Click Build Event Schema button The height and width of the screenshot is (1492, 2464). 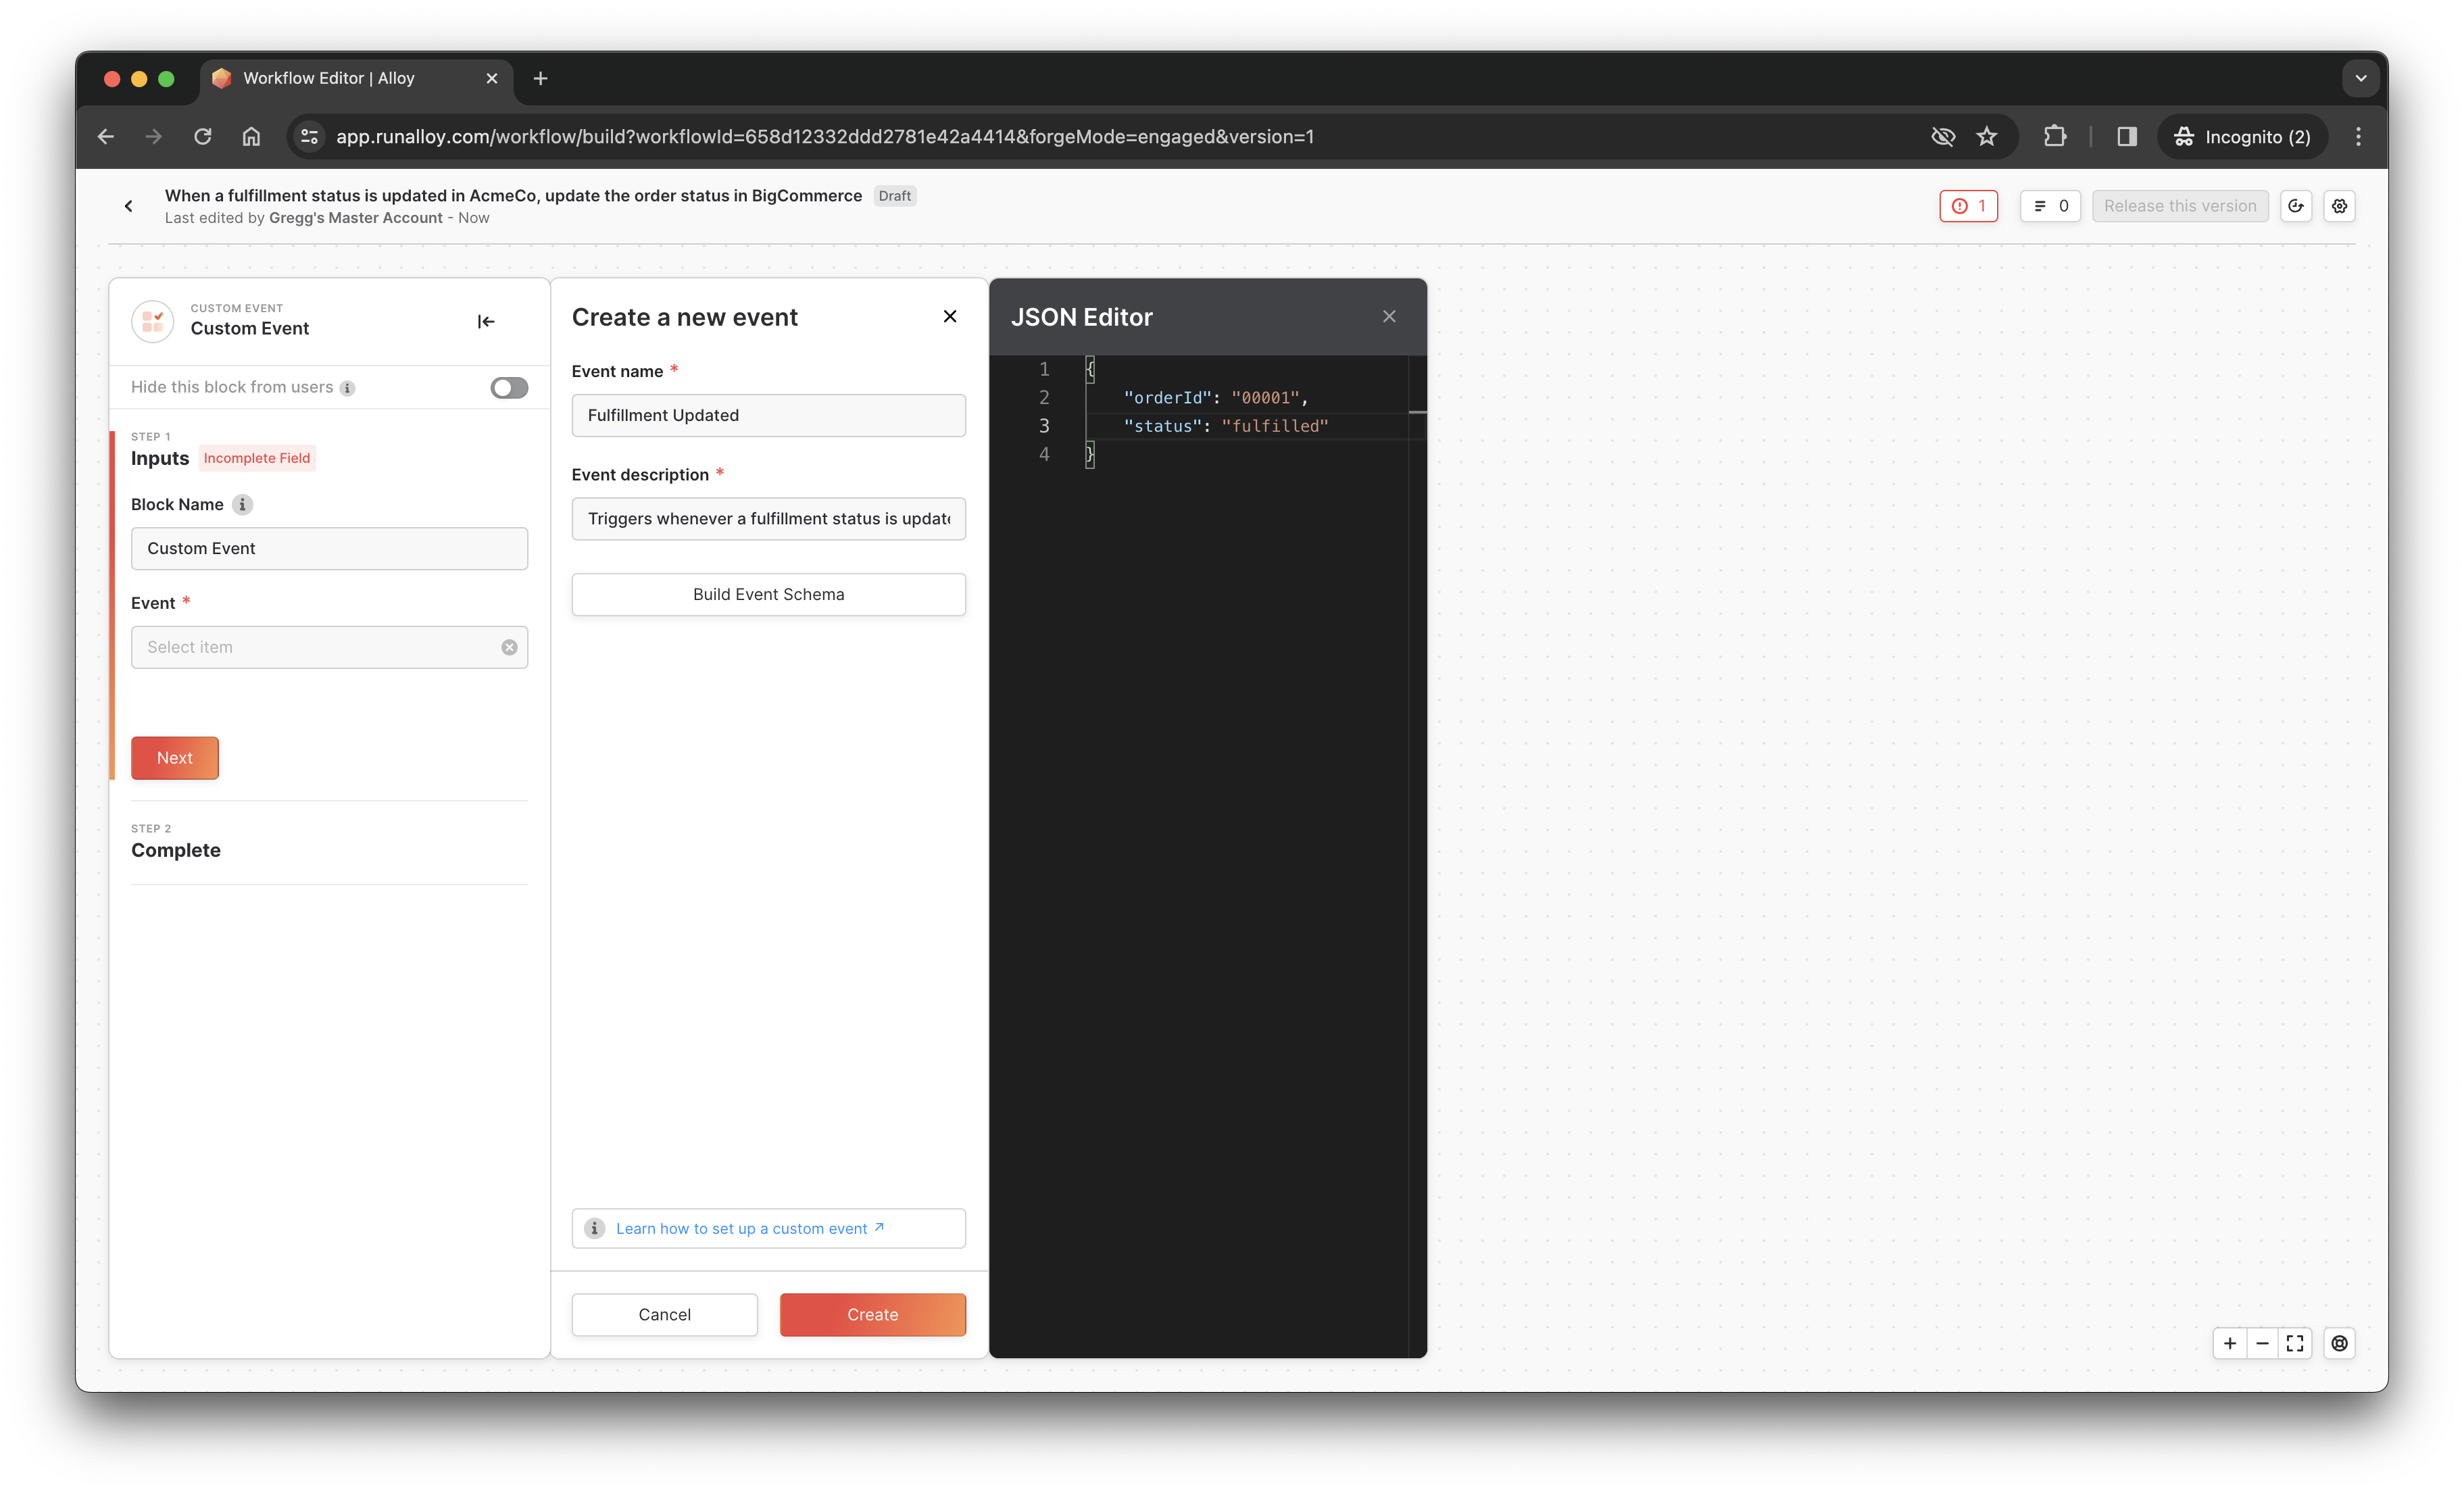coord(768,594)
